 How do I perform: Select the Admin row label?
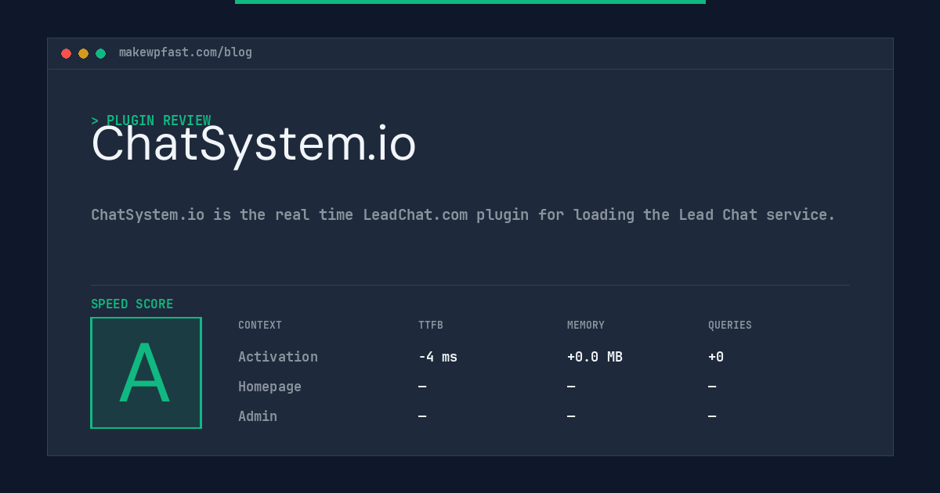[258, 416]
